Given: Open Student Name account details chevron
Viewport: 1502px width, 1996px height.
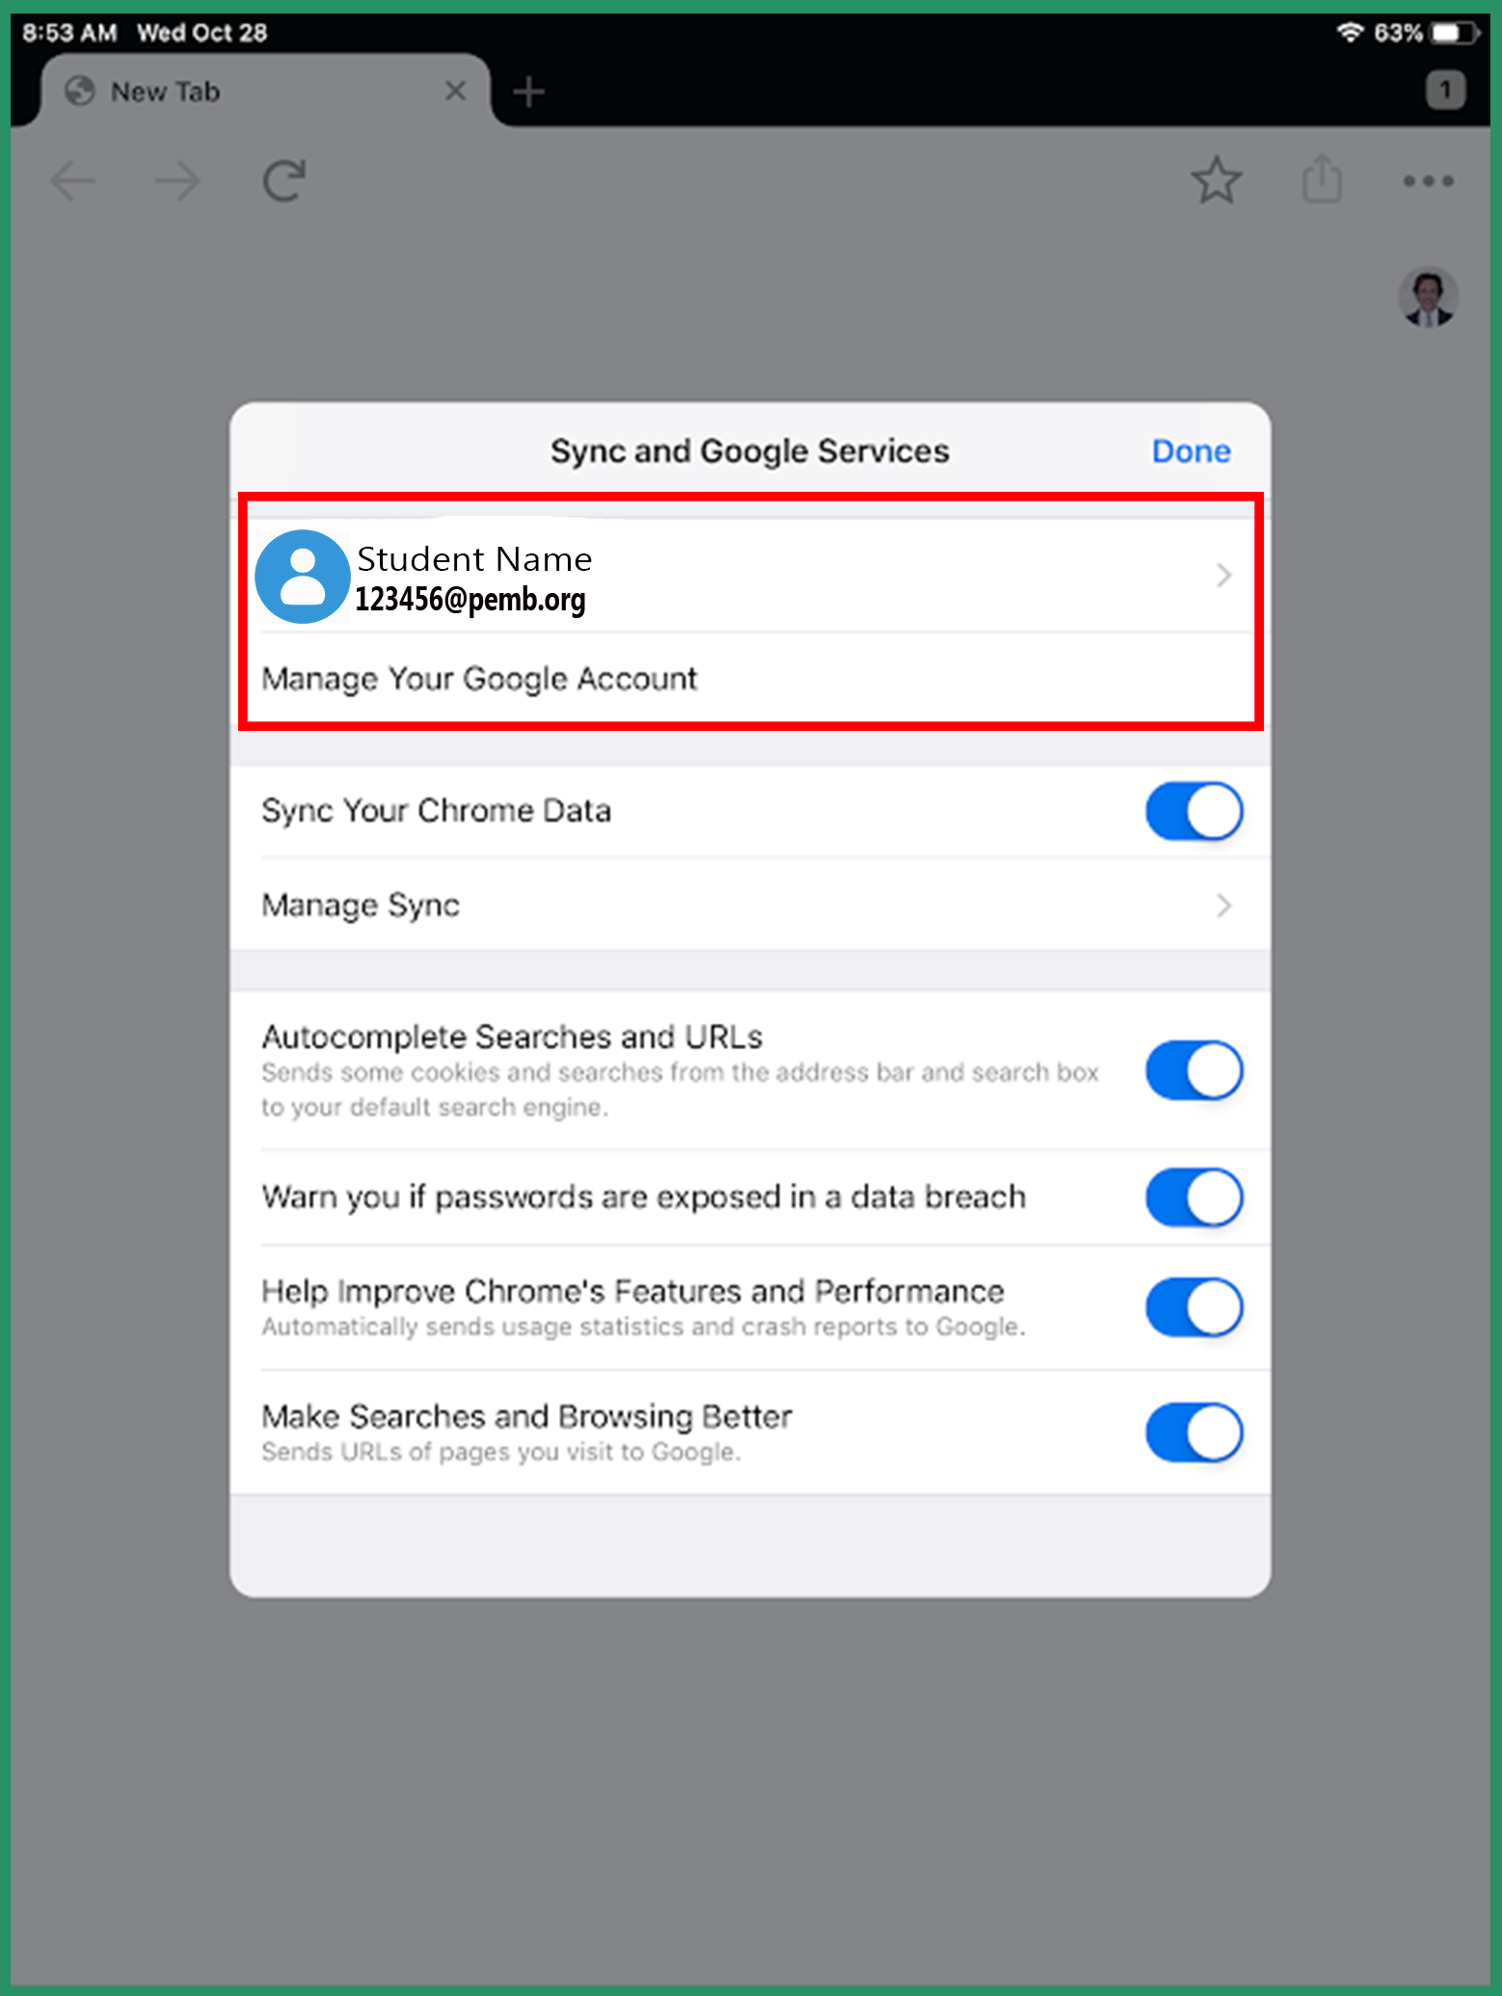Looking at the screenshot, I should [1223, 576].
